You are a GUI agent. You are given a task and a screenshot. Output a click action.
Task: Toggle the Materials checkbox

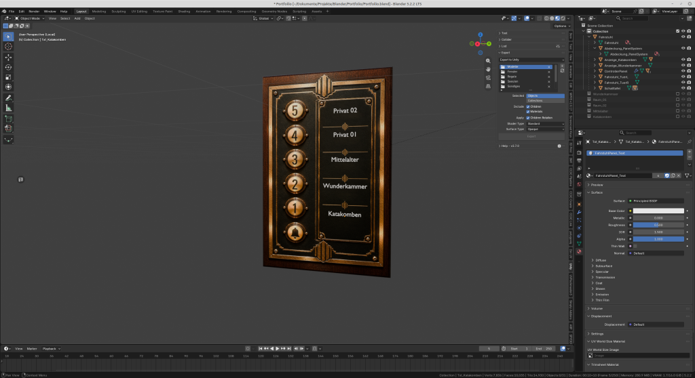coord(528,112)
